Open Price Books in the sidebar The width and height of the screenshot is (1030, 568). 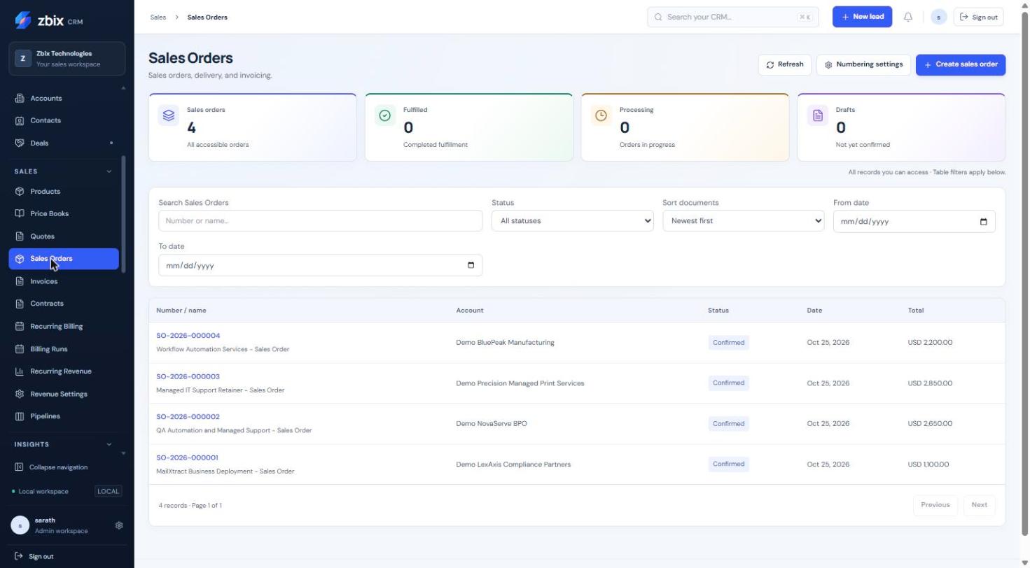click(64, 214)
